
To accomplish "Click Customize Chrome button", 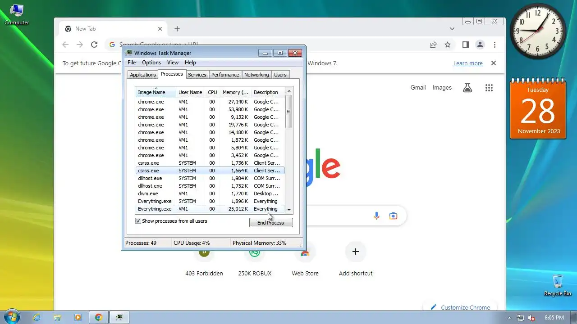I will [460, 307].
